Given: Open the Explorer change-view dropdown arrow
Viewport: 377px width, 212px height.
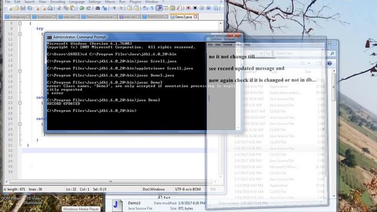Looking at the screenshot, I should [309, 64].
